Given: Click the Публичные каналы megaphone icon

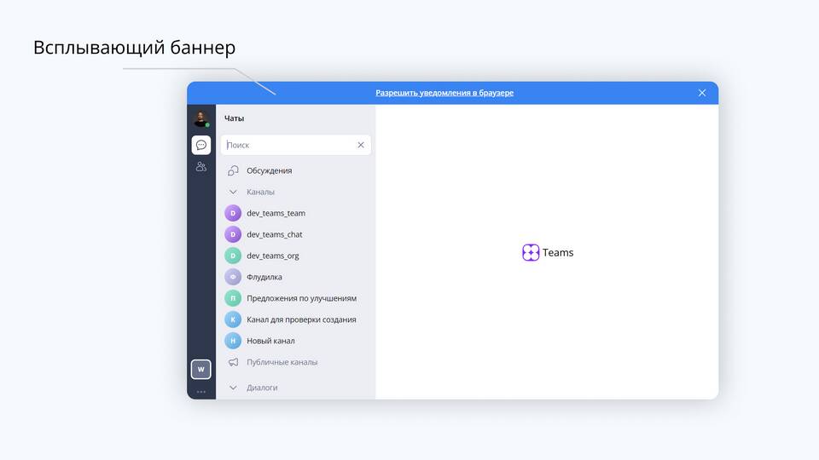Looking at the screenshot, I should [x=233, y=362].
